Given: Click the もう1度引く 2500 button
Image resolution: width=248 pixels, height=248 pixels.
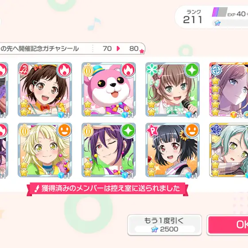Looking at the screenshot, I should [x=164, y=225].
